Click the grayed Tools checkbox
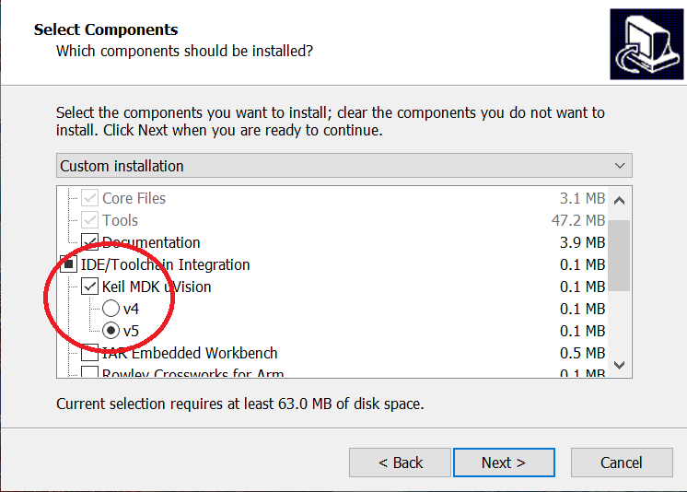The height and width of the screenshot is (492, 687). pyautogui.click(x=90, y=220)
